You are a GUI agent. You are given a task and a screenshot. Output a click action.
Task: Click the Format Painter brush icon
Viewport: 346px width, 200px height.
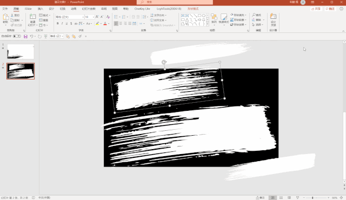tap(12, 25)
